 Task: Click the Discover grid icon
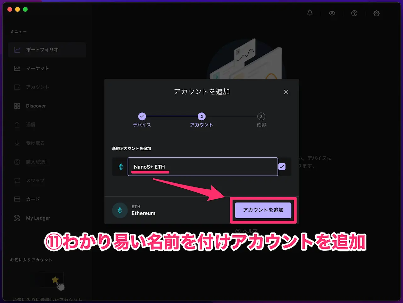point(17,106)
